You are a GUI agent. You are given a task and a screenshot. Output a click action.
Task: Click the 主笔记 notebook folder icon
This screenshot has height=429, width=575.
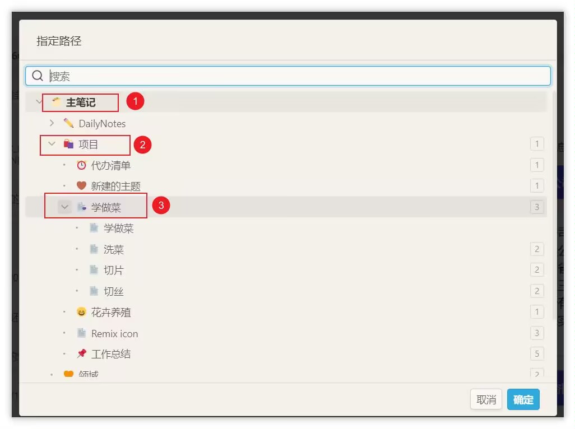(x=56, y=101)
